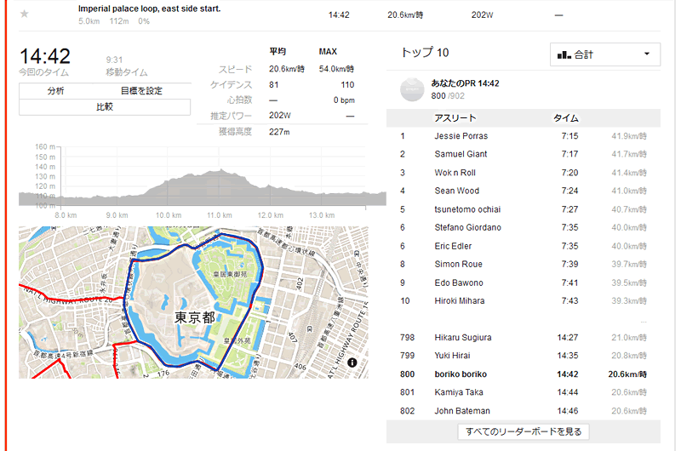The image size is (681, 451).
Task: Click the 54.0km/時 max speed value
Action: (336, 69)
